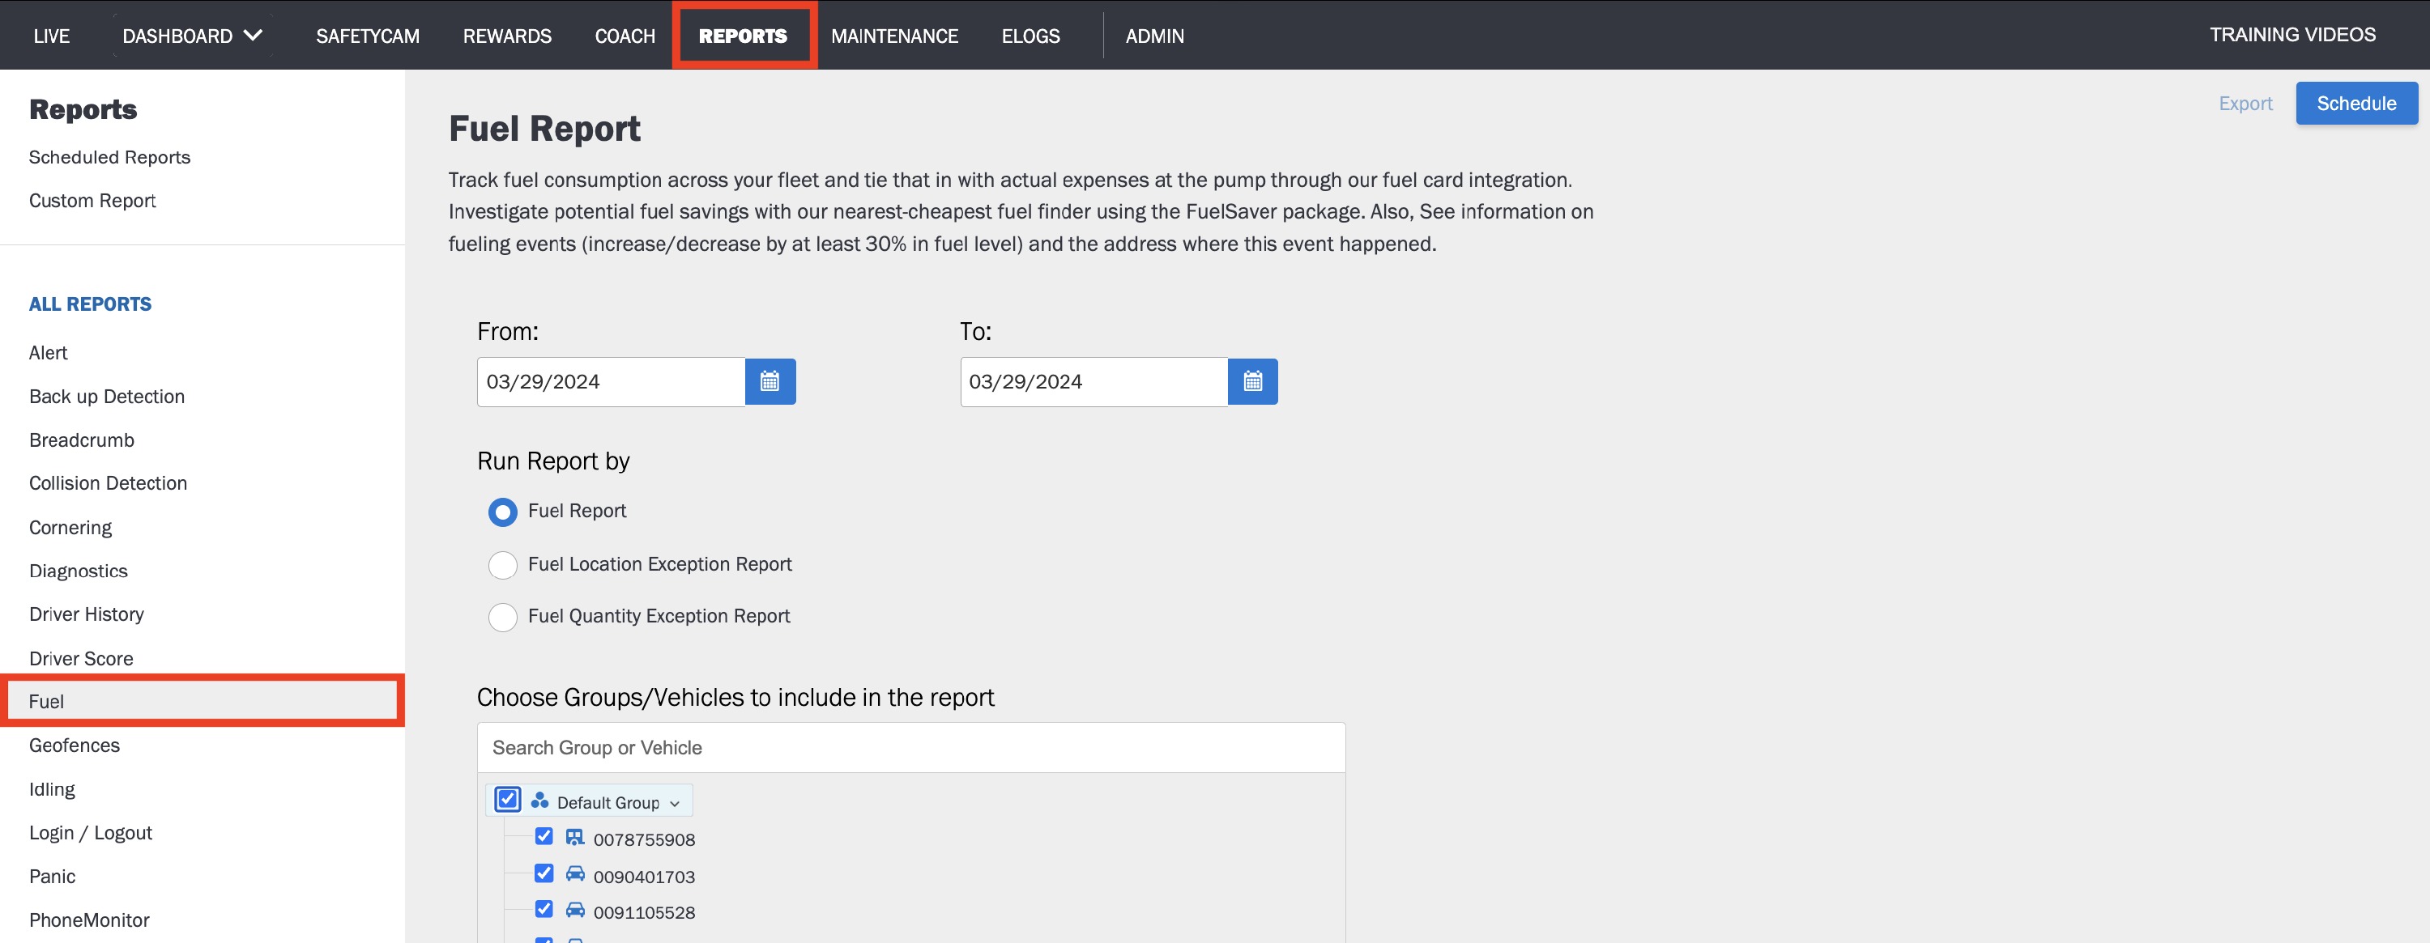Open the Breadcrumb report
Screen dimensions: 2430x943
point(81,440)
